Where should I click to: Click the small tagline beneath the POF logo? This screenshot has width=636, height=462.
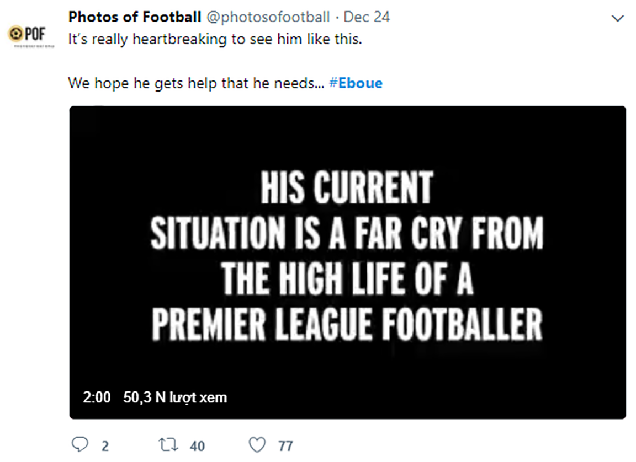point(31,46)
